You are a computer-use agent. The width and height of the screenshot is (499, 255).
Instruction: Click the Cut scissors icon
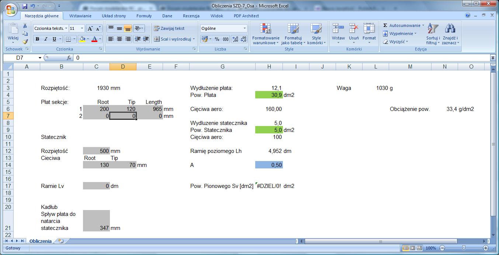pyautogui.click(x=25, y=26)
